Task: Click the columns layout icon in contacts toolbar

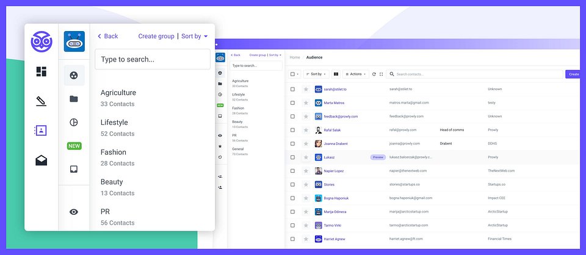Action: (x=336, y=74)
